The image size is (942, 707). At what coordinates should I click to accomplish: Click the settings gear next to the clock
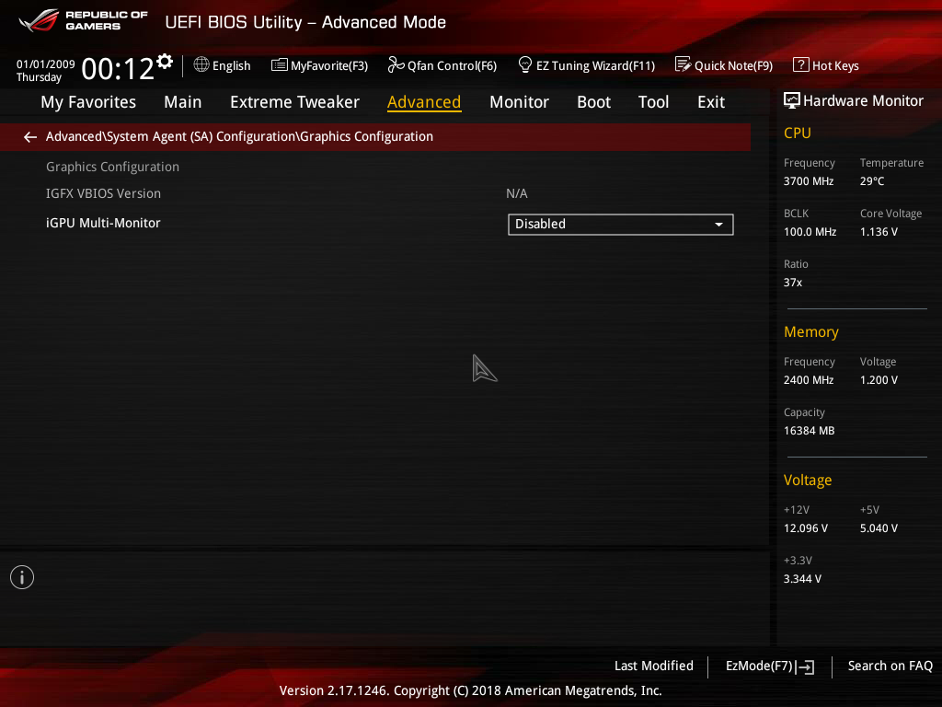[x=165, y=62]
